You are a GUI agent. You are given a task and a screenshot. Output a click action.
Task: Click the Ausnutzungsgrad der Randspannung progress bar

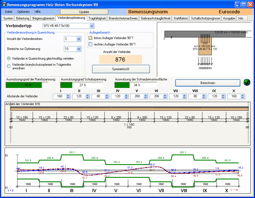point(27,85)
